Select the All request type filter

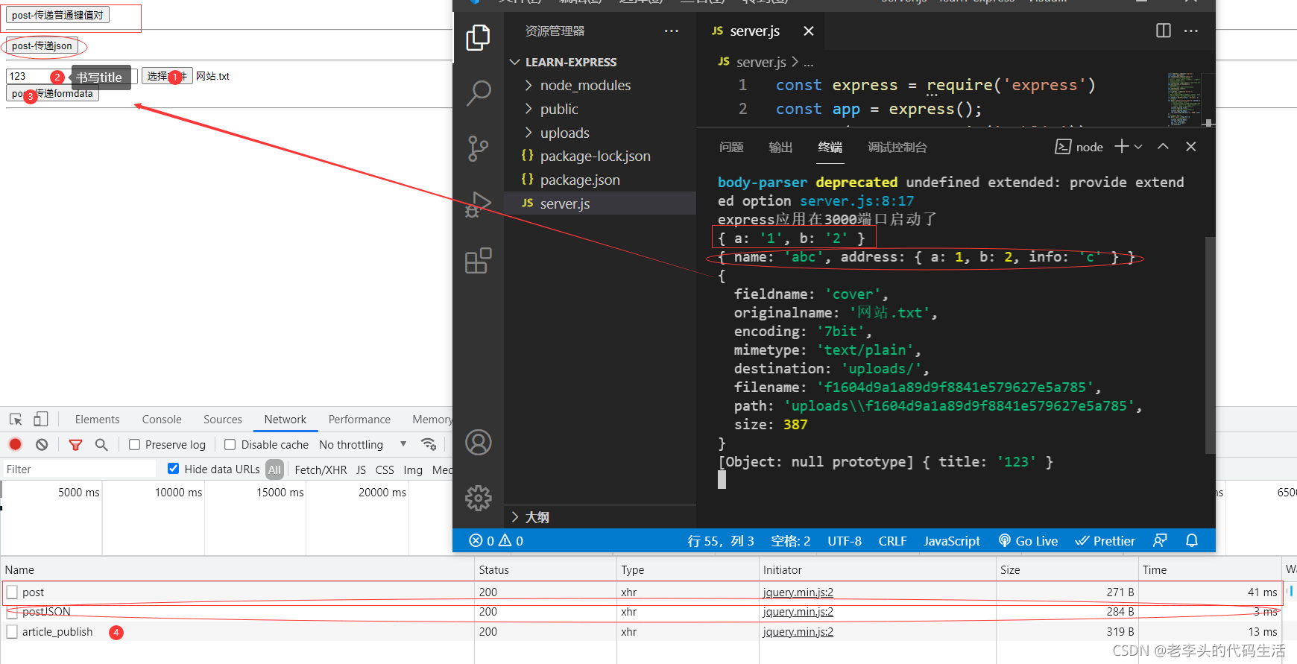pyautogui.click(x=274, y=469)
